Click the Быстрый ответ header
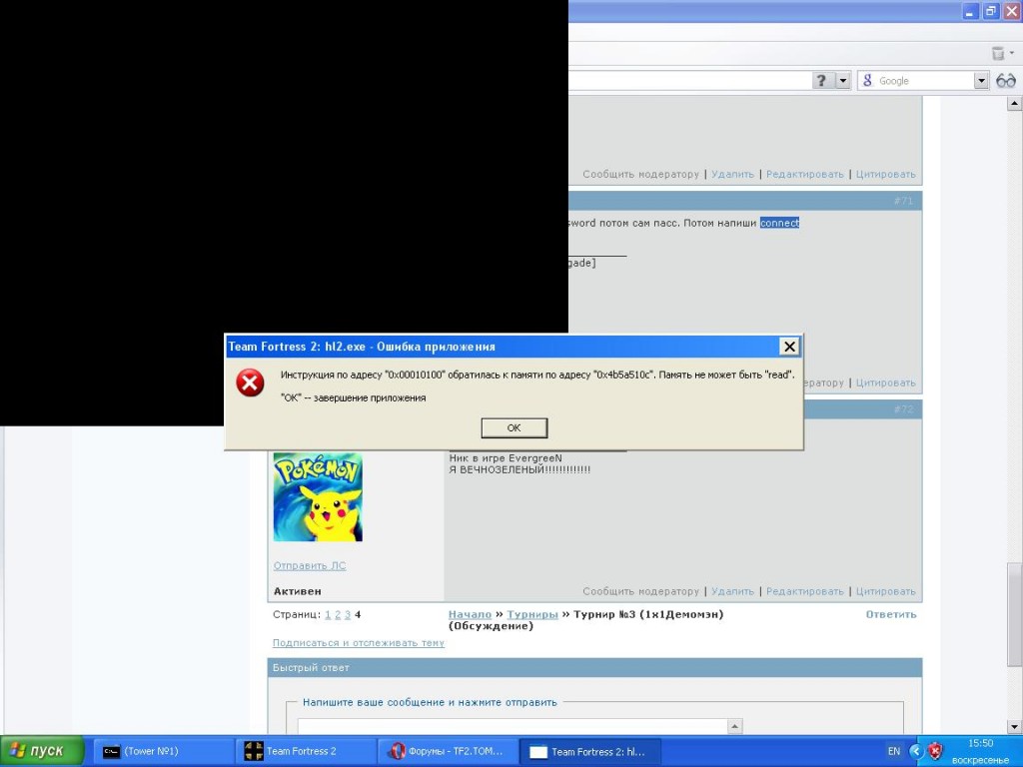 click(594, 668)
